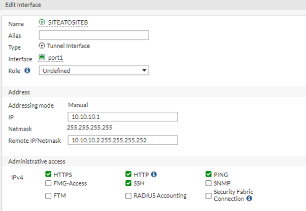Enable Security Fabric Connection checkbox
Viewport: 306px width, 211px height.
click(209, 195)
